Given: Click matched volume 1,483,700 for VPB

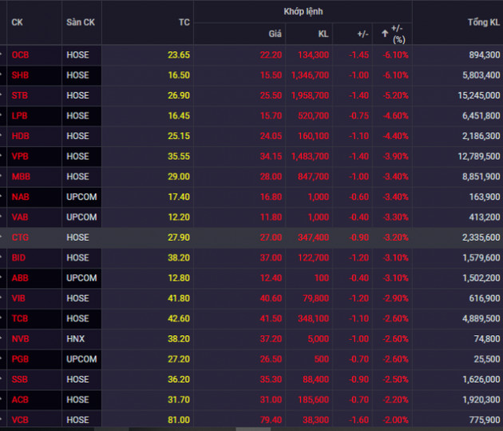Looking at the screenshot, I should pos(310,156).
